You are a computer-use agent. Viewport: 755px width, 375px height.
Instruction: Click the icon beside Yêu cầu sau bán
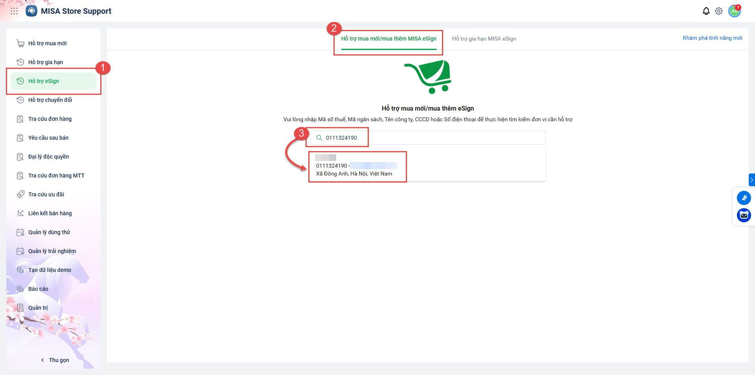20,138
